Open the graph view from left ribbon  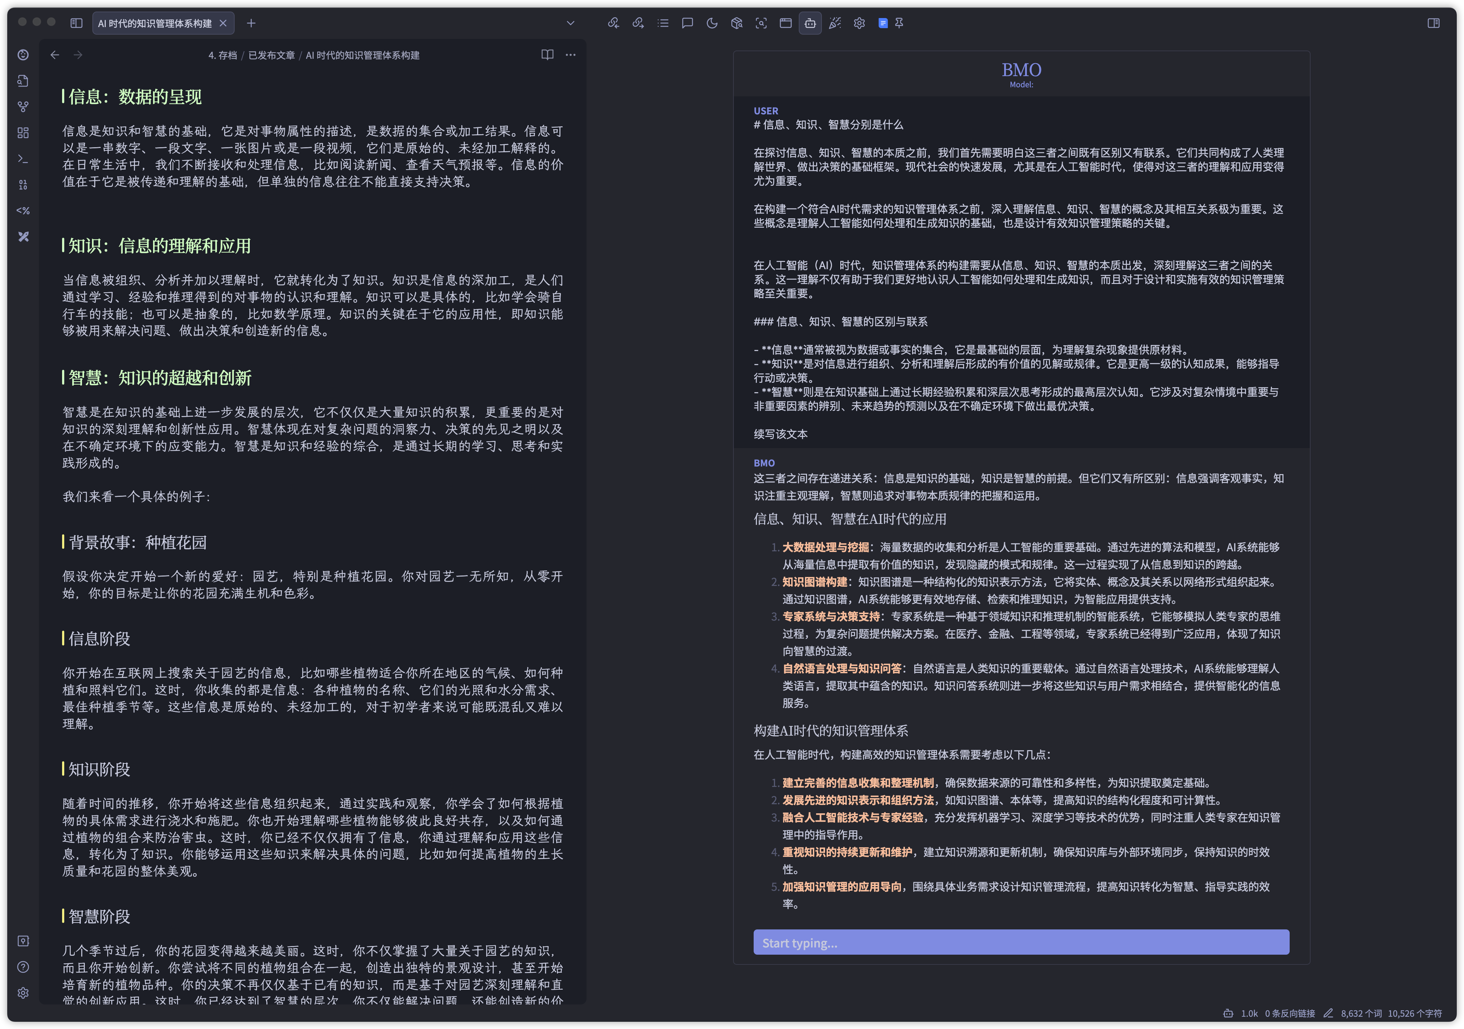(23, 106)
